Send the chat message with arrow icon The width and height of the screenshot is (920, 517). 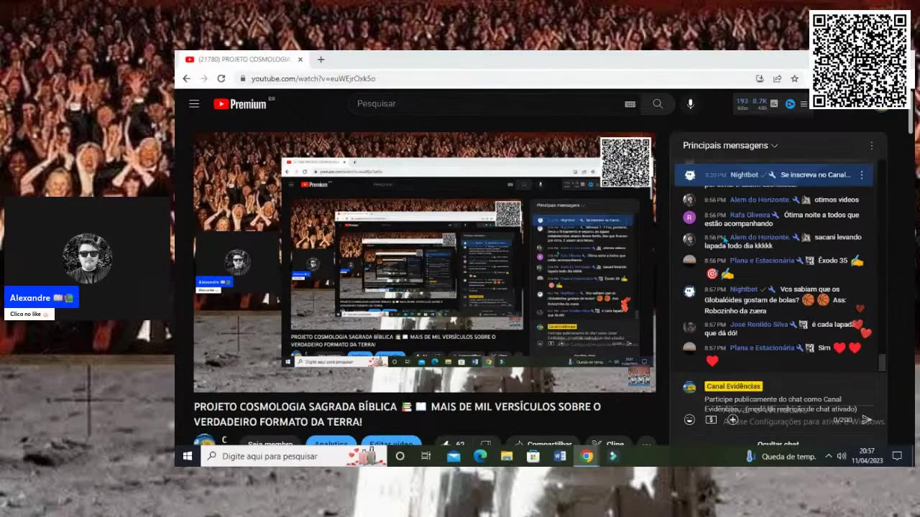pyautogui.click(x=867, y=419)
